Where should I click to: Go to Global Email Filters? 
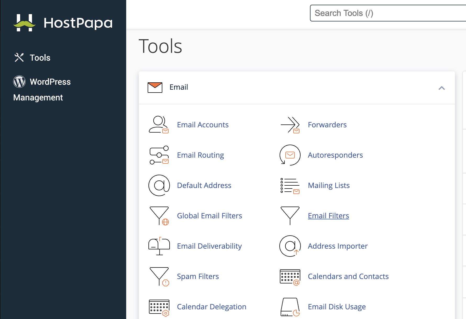(209, 216)
